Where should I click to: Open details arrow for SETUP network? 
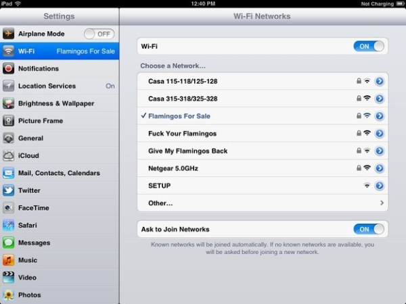380,186
